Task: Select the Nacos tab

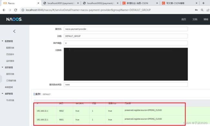Action: click(21, 3)
